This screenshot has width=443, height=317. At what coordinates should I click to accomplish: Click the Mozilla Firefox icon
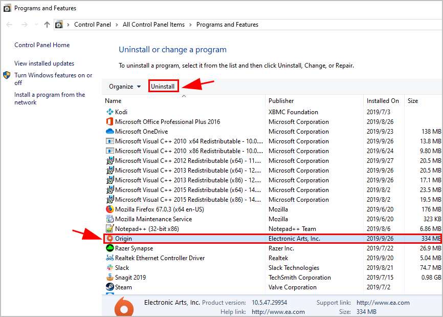tap(109, 209)
